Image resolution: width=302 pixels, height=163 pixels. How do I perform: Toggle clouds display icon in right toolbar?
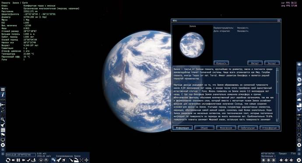pos(299,100)
